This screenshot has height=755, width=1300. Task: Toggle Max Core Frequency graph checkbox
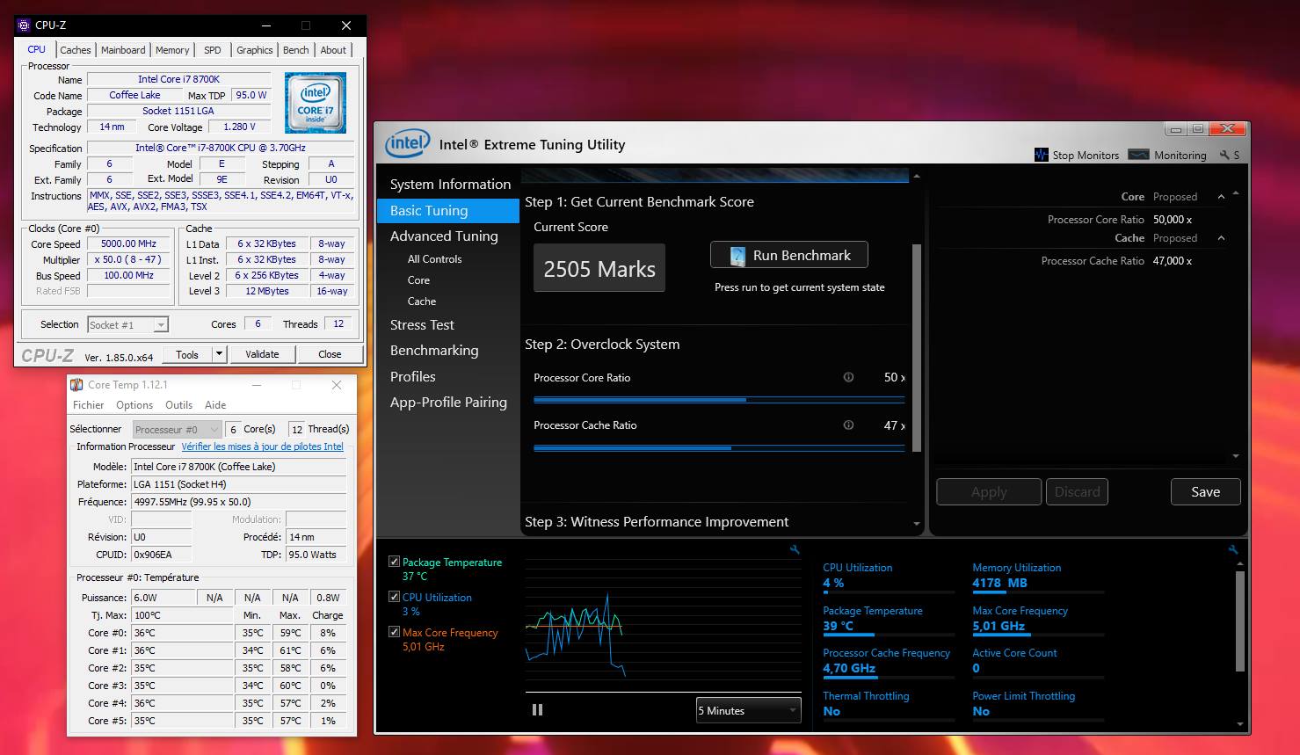tap(394, 632)
